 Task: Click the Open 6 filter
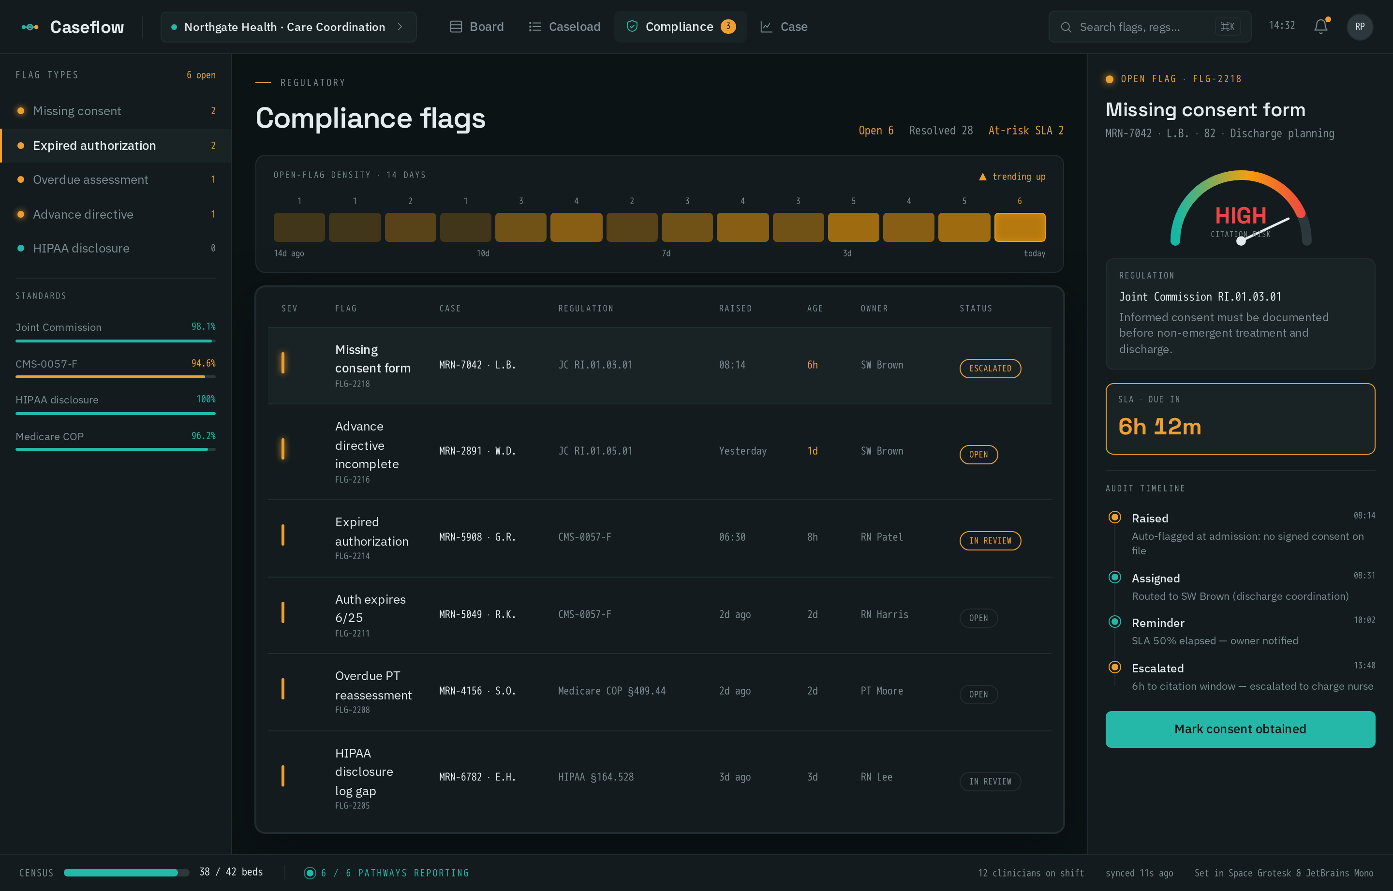pos(876,130)
